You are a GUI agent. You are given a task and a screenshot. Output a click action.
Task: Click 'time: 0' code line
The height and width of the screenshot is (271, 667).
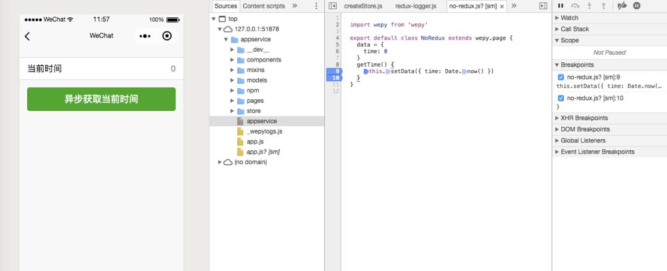375,51
